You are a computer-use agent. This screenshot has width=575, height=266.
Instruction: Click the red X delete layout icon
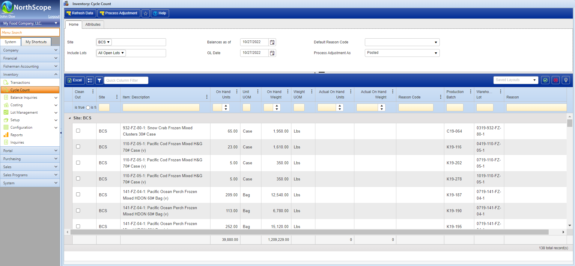(556, 80)
